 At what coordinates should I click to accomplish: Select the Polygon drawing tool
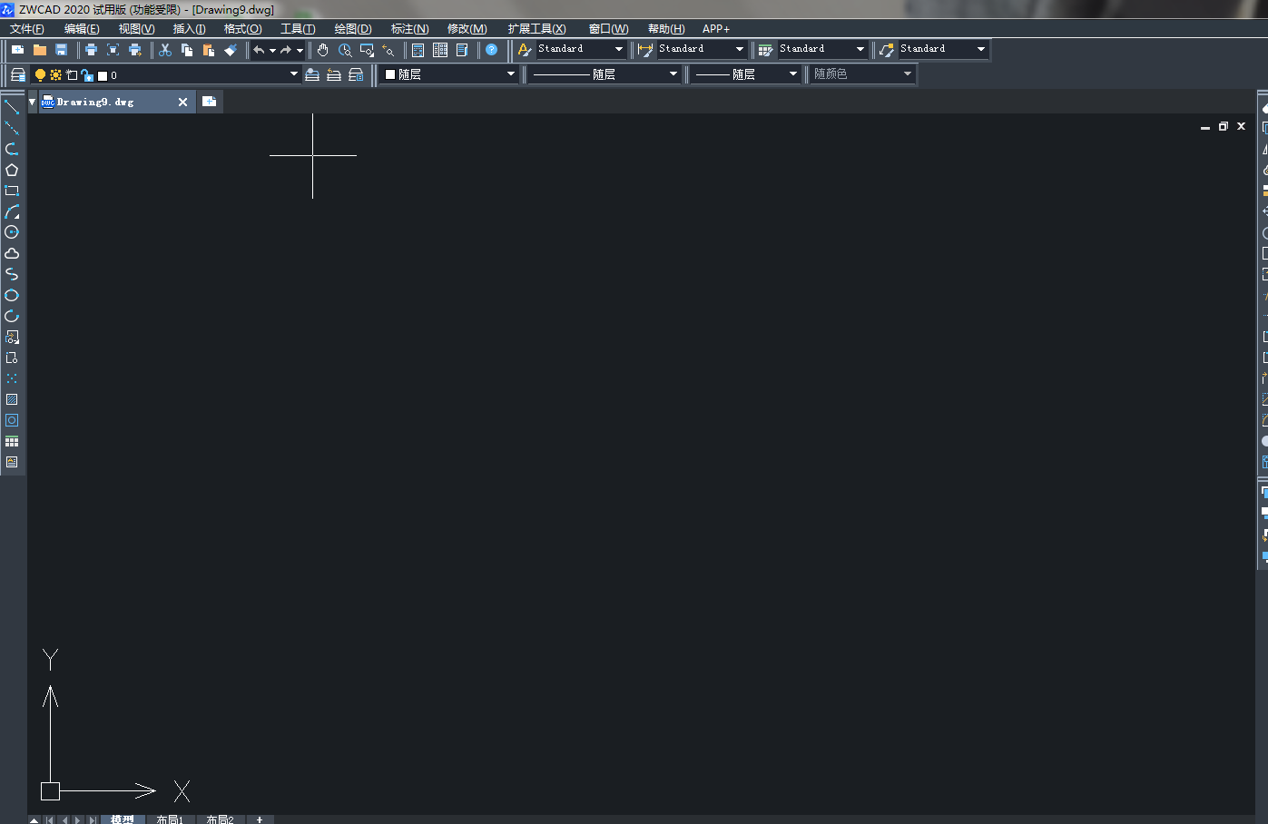pos(13,169)
